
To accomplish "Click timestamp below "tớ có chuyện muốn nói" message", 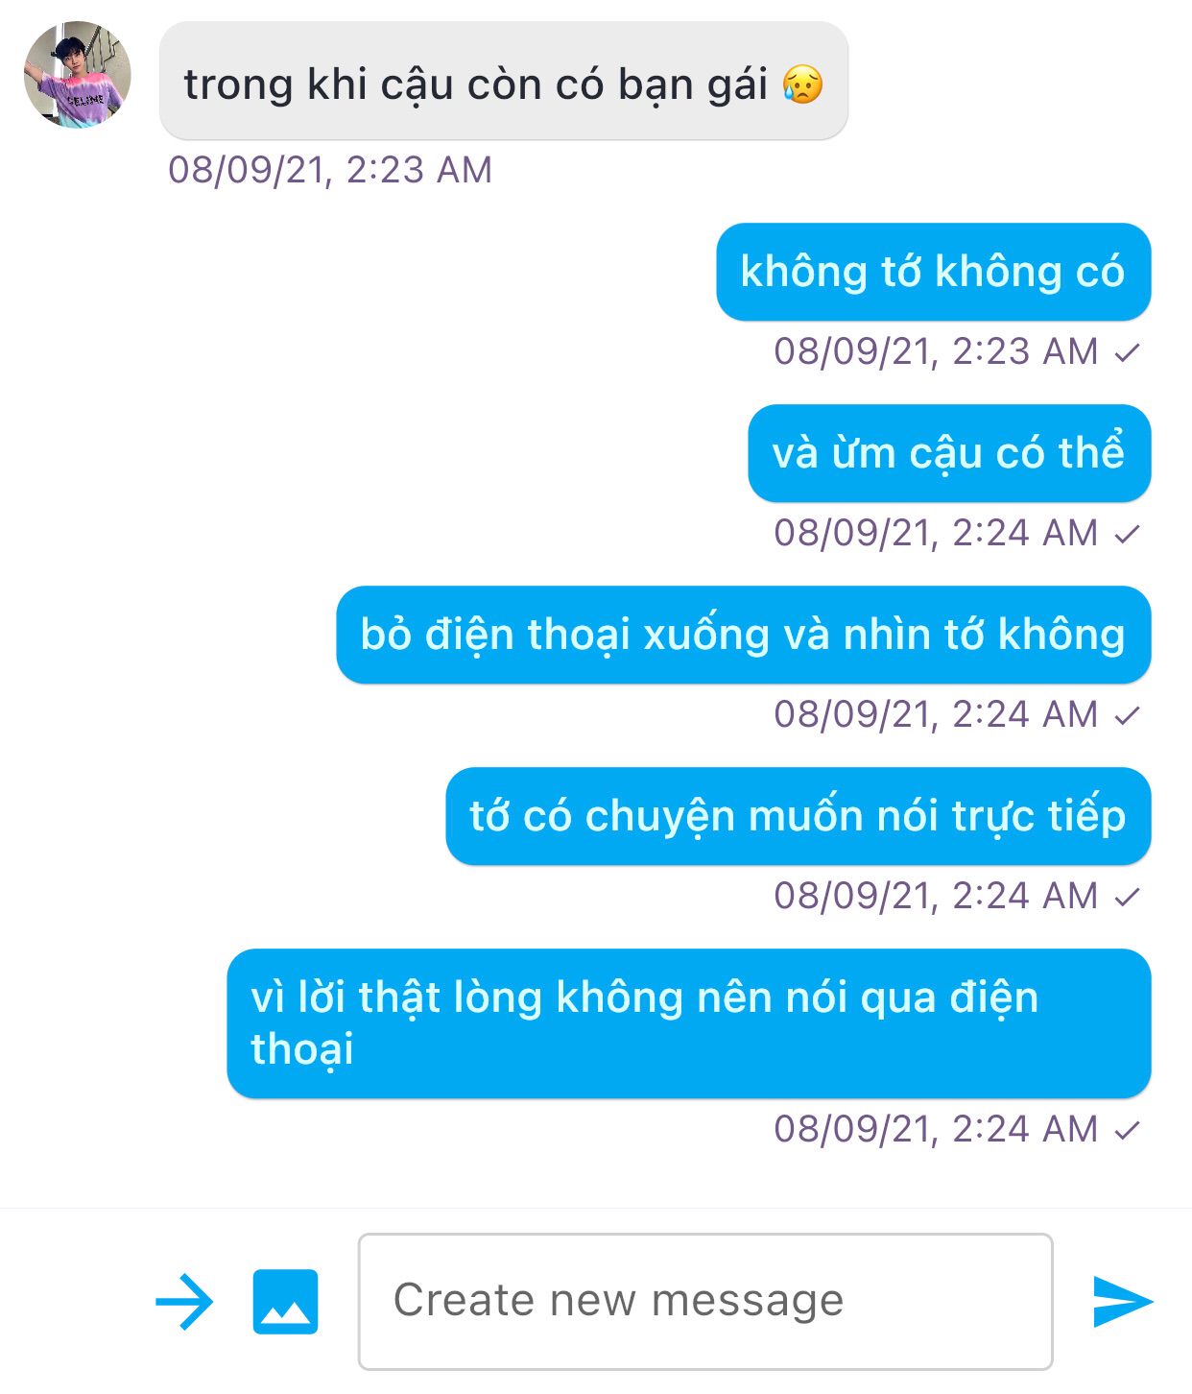I will pos(936,896).
